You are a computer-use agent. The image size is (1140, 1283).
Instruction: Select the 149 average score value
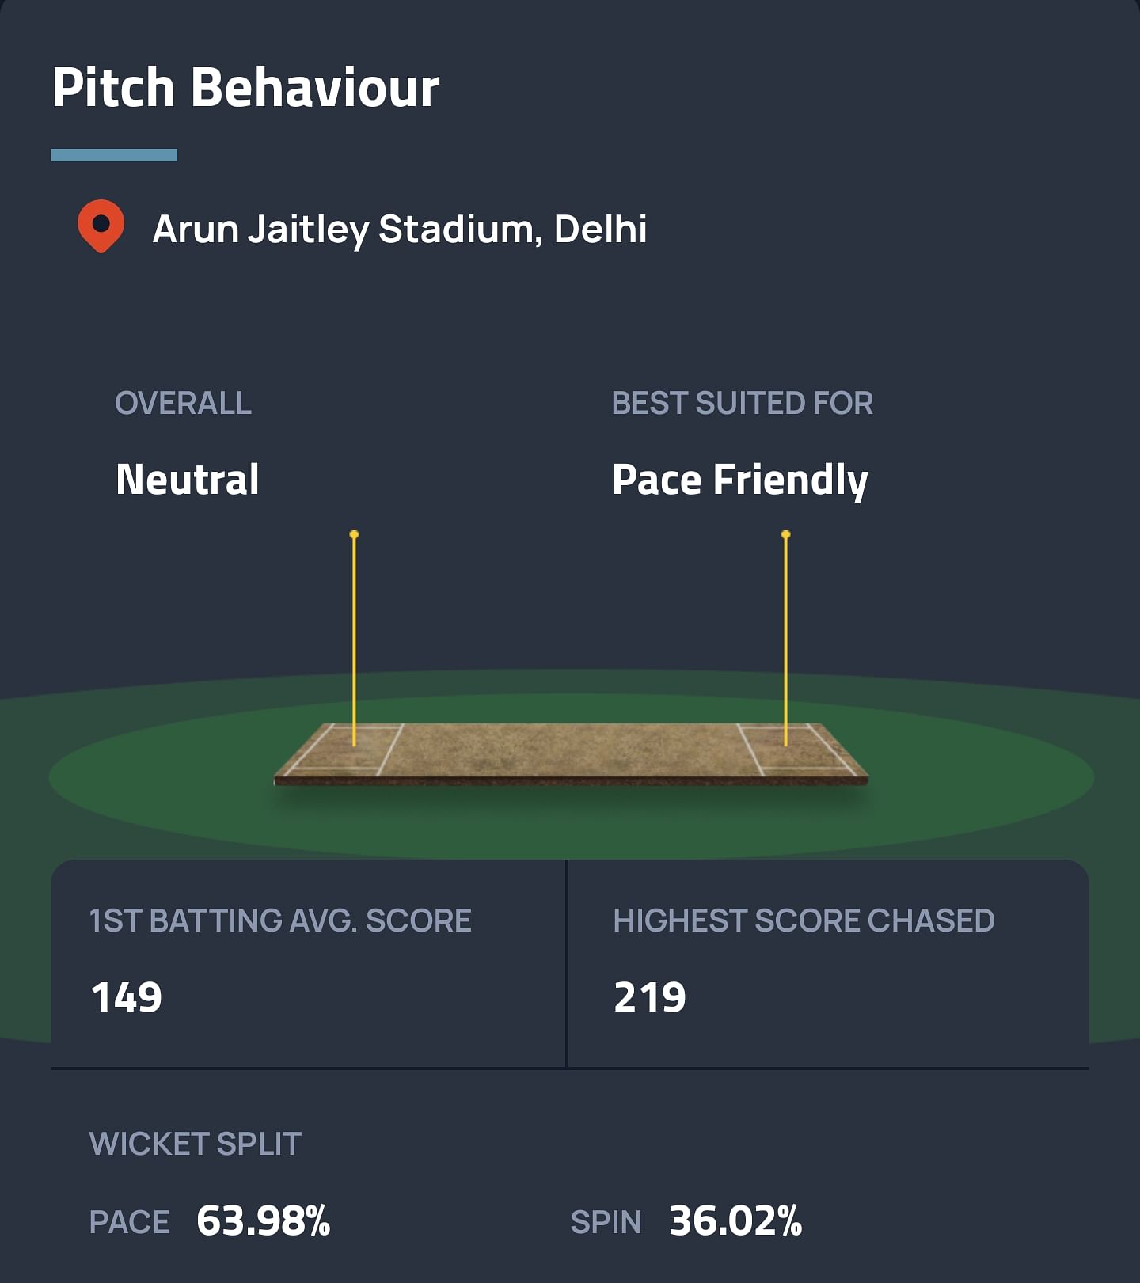pos(127,997)
